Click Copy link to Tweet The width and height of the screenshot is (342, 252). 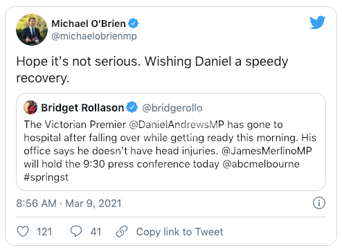(x=179, y=232)
